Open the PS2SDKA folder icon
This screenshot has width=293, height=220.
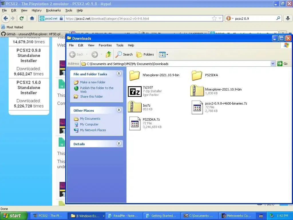(x=197, y=75)
